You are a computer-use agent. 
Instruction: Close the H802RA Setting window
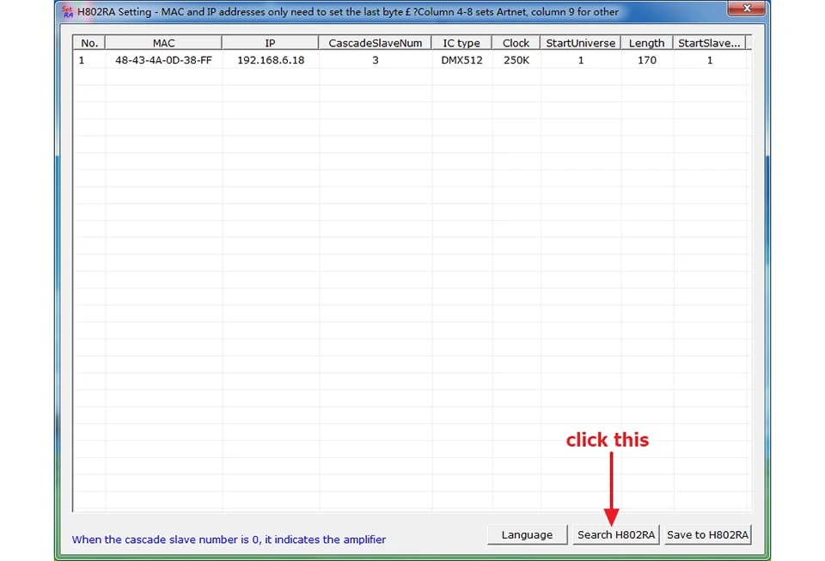pos(746,9)
